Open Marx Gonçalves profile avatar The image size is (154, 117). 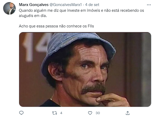(9, 8)
